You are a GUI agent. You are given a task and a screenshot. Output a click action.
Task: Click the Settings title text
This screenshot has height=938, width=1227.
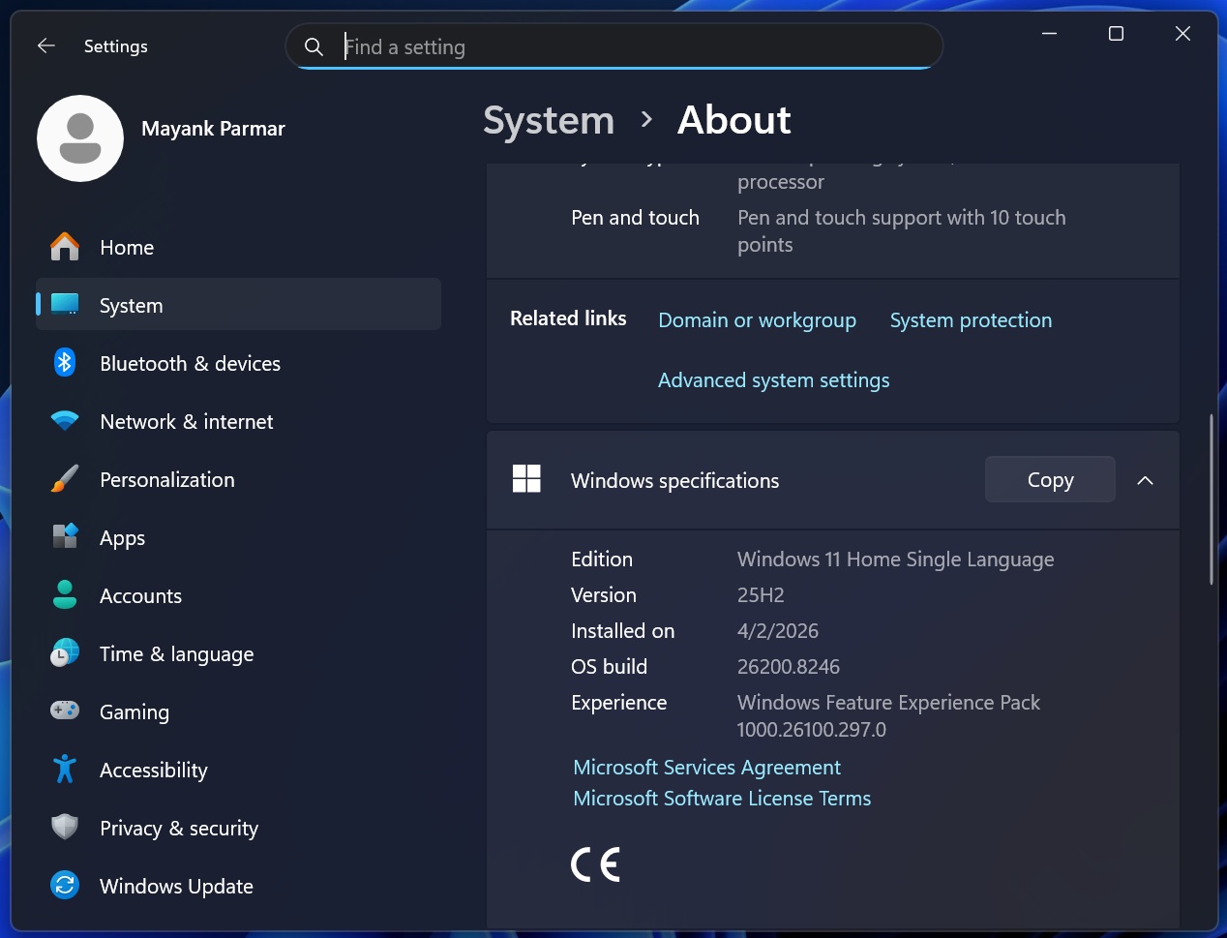116,46
